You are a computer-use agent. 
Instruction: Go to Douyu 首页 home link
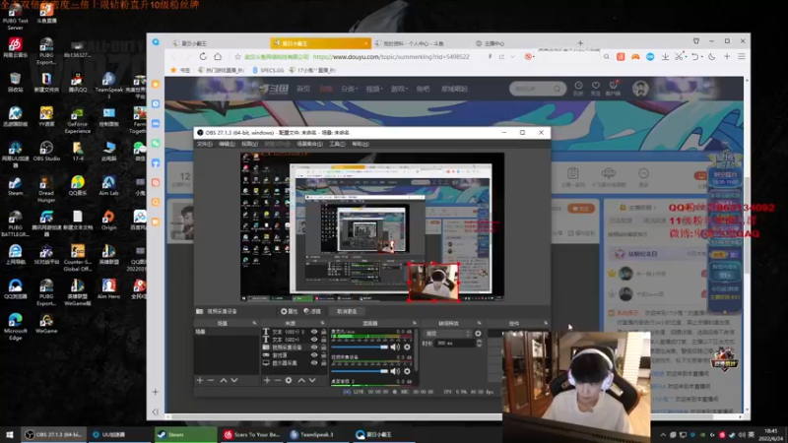pos(303,89)
